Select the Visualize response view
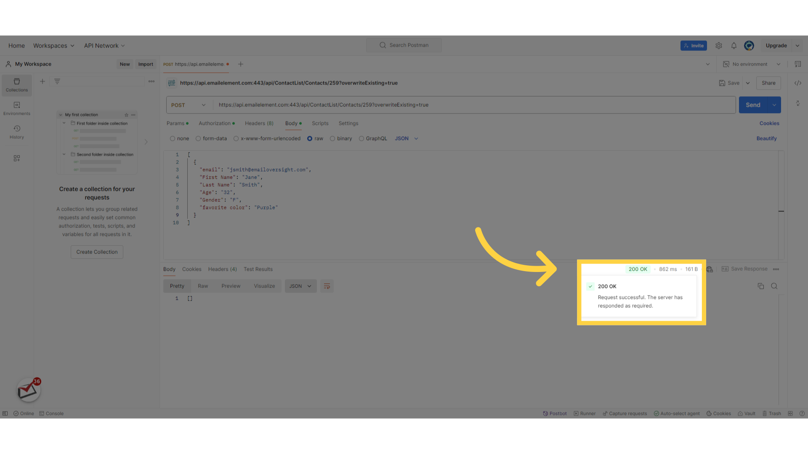Viewport: 808px width, 454px height. pyautogui.click(x=264, y=286)
